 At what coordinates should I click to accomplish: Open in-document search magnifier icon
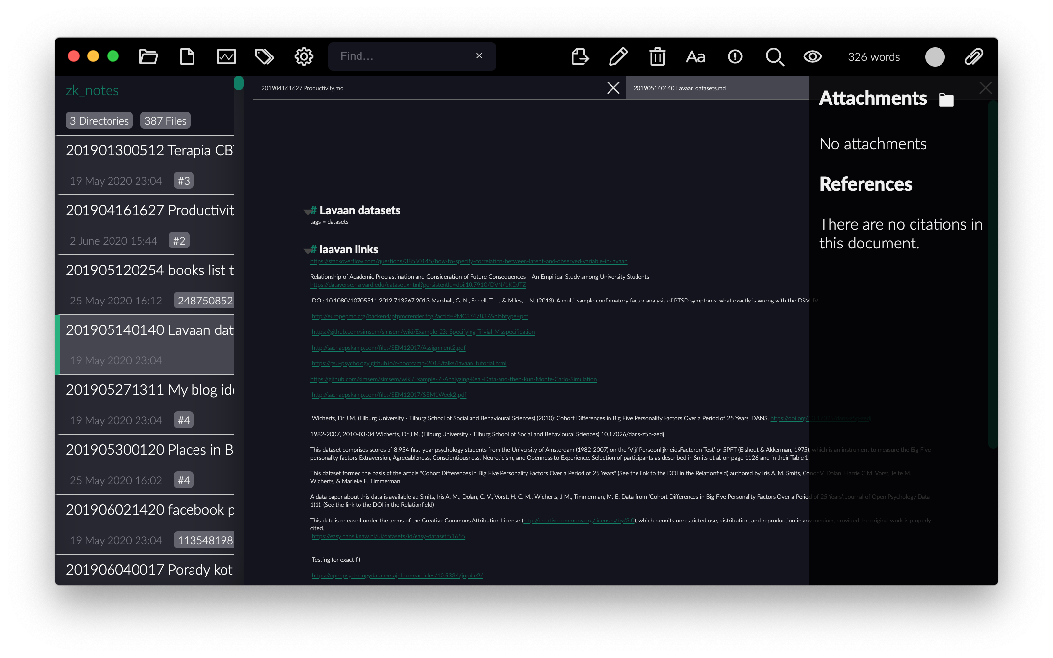coord(775,57)
